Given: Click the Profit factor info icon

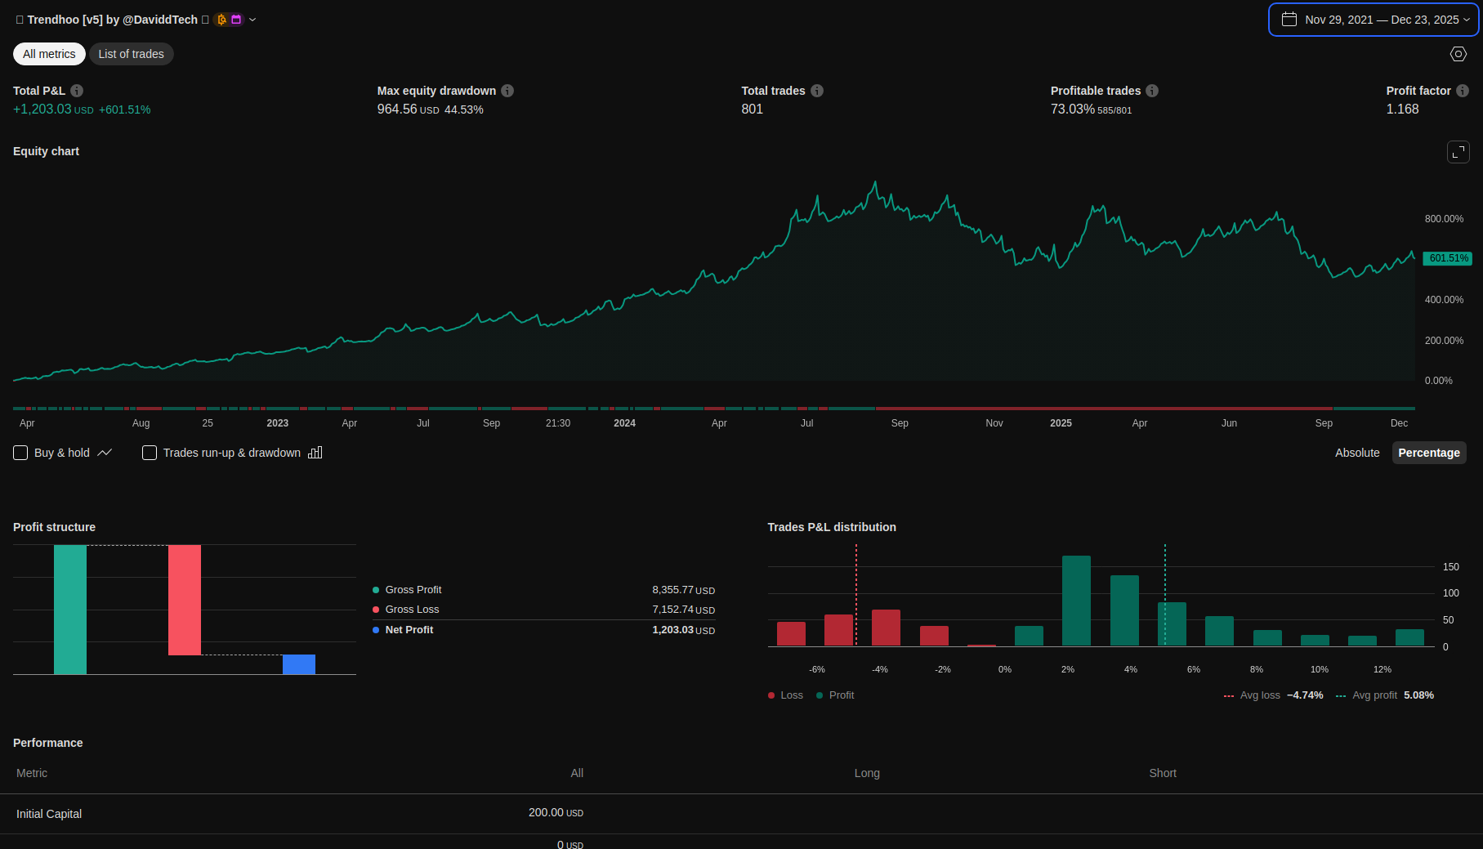Looking at the screenshot, I should tap(1463, 91).
